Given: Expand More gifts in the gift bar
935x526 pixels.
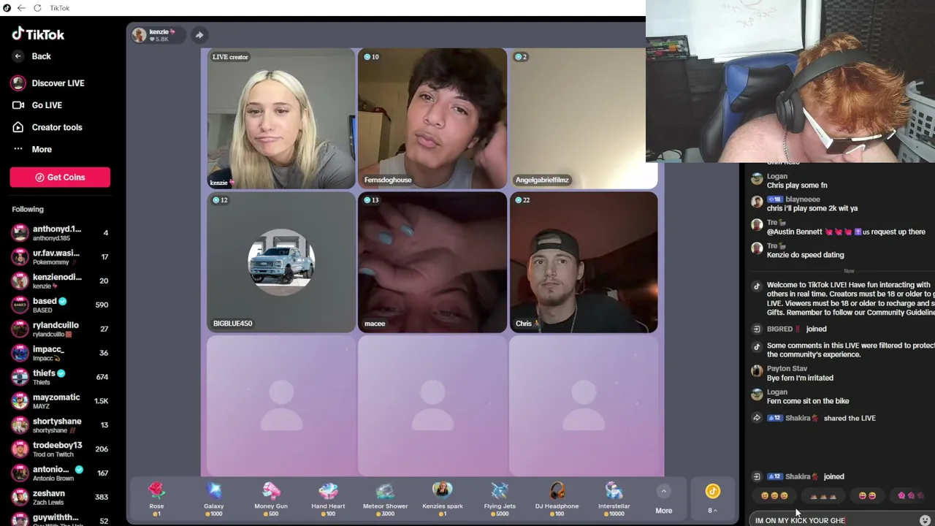Looking at the screenshot, I should point(663,500).
